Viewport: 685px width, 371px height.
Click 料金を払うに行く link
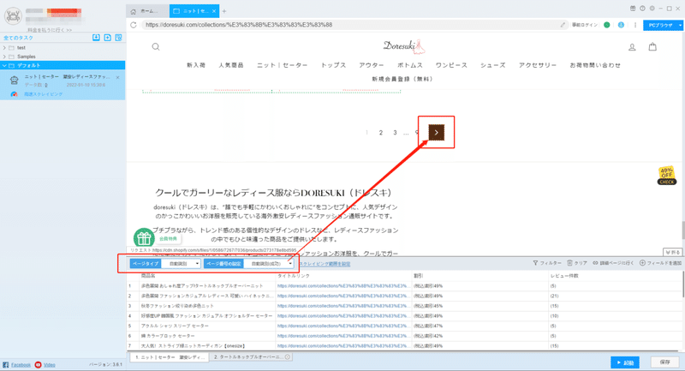pos(50,30)
